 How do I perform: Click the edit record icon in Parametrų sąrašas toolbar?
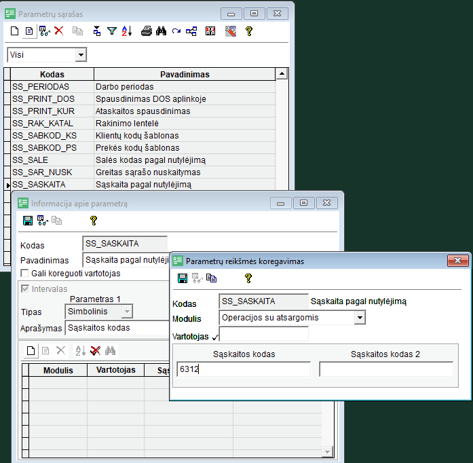click(x=45, y=31)
